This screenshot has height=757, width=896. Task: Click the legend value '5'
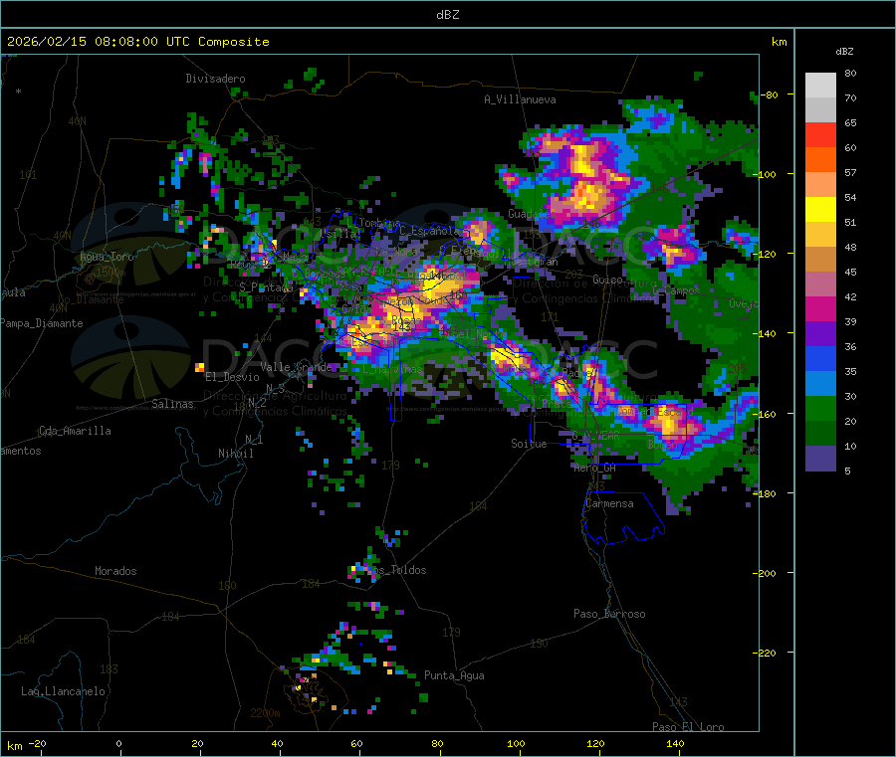[x=847, y=471]
